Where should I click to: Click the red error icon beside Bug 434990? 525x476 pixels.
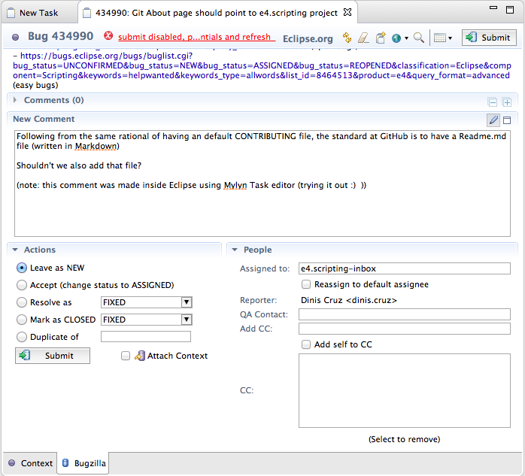[108, 36]
